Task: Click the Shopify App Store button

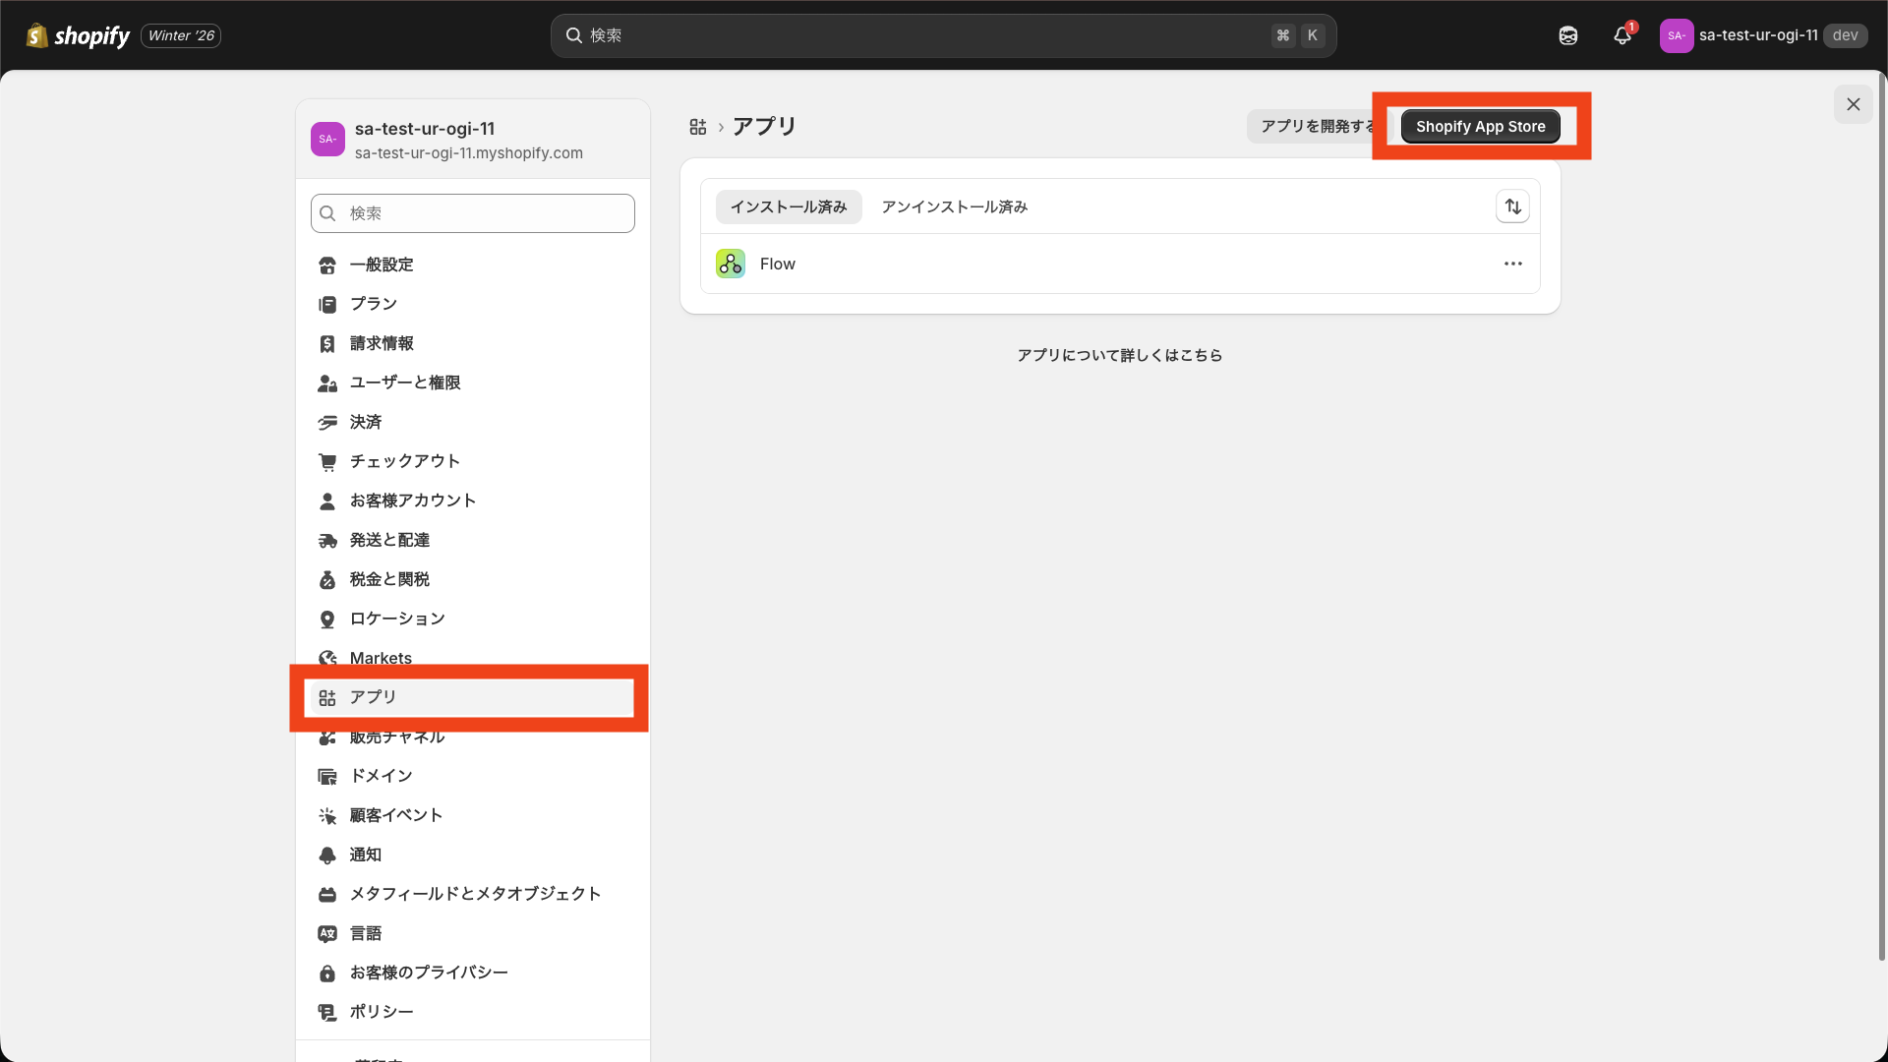Action: point(1480,126)
